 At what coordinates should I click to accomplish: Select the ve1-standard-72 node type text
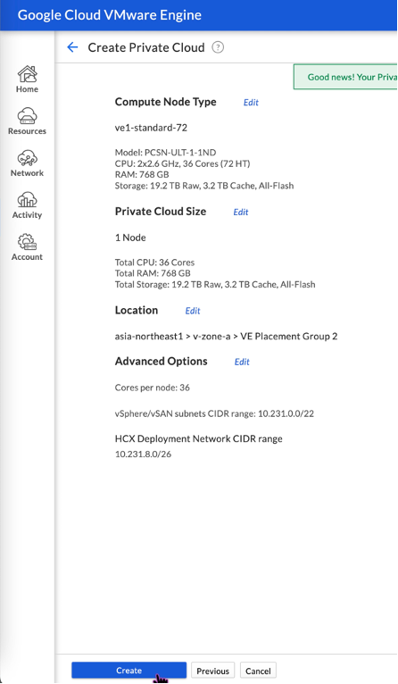[x=151, y=128]
